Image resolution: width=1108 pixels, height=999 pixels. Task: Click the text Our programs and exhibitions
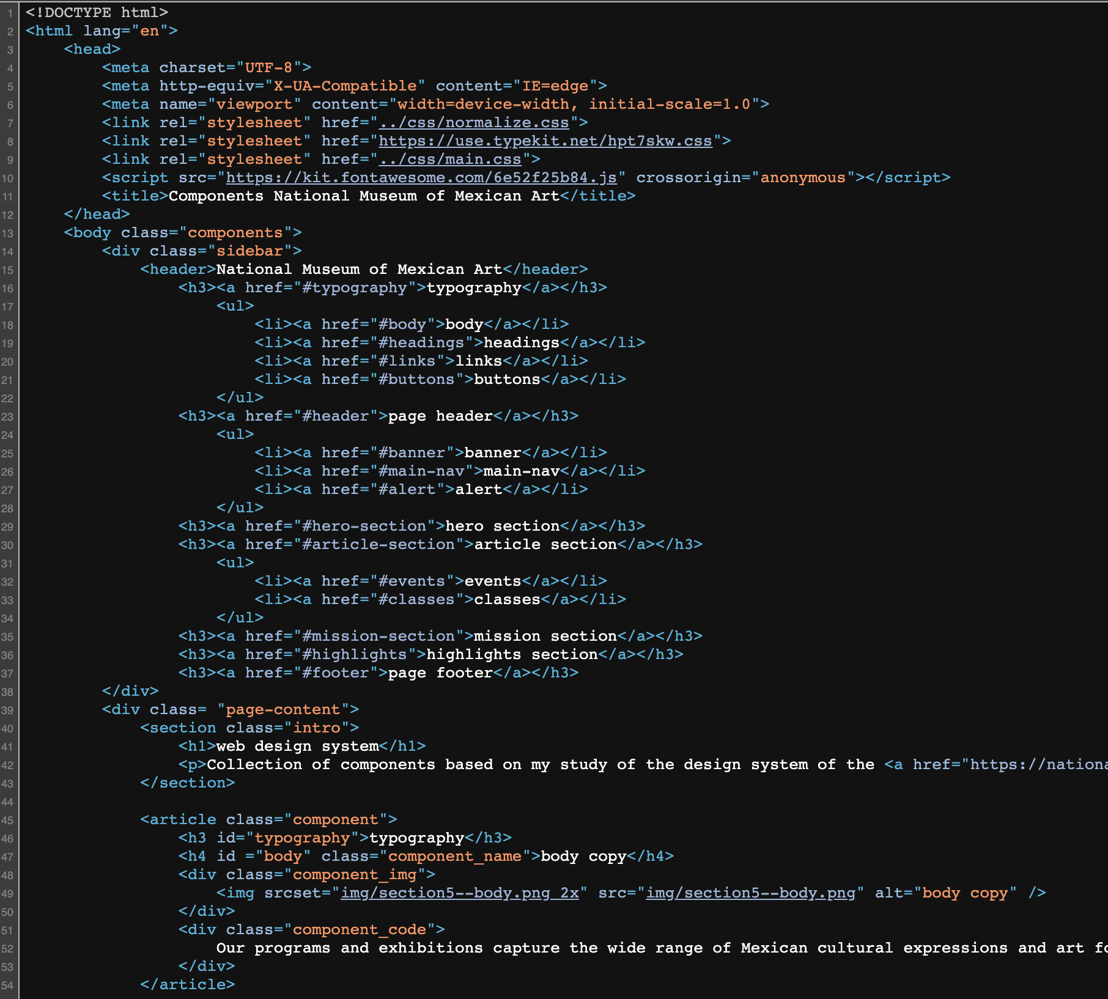[x=350, y=948]
